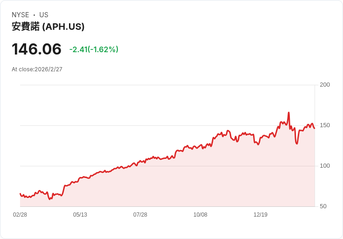Select the 02/28 date on x-axis

pos(20,215)
